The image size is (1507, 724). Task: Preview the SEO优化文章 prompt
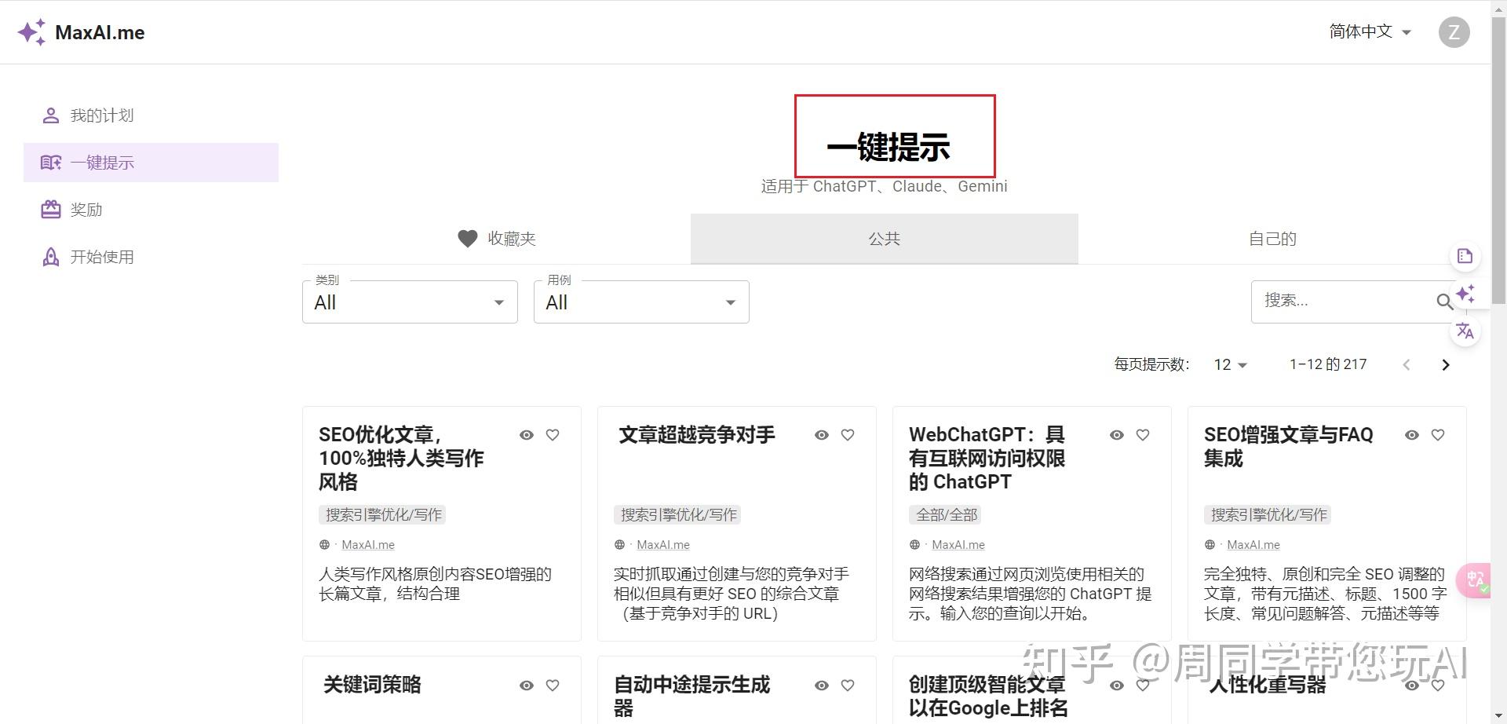pyautogui.click(x=526, y=434)
